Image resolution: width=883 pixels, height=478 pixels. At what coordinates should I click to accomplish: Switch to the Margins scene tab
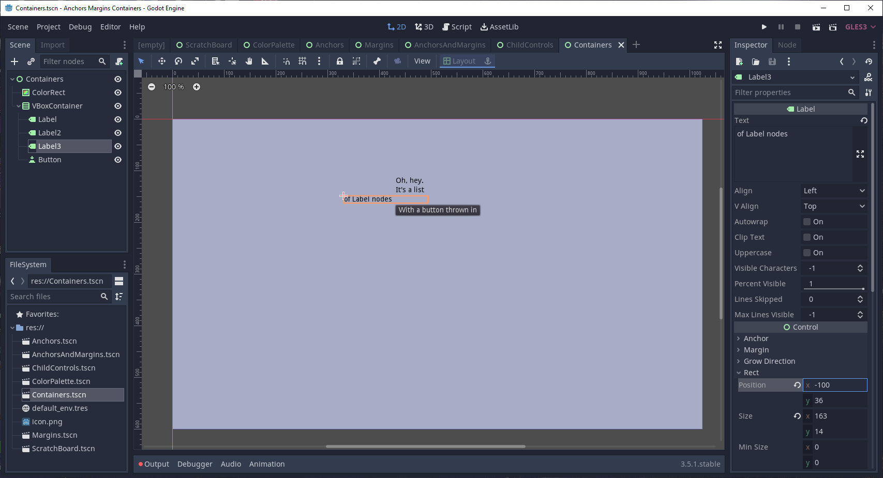(375, 45)
